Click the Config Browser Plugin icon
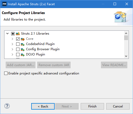Image resolution: width=133 pixels, height=114 pixels. click(x=23, y=49)
